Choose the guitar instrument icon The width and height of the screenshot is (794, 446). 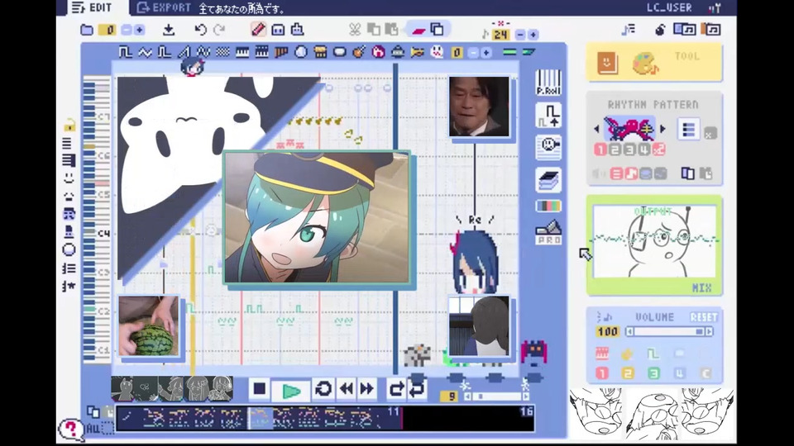coord(359,52)
